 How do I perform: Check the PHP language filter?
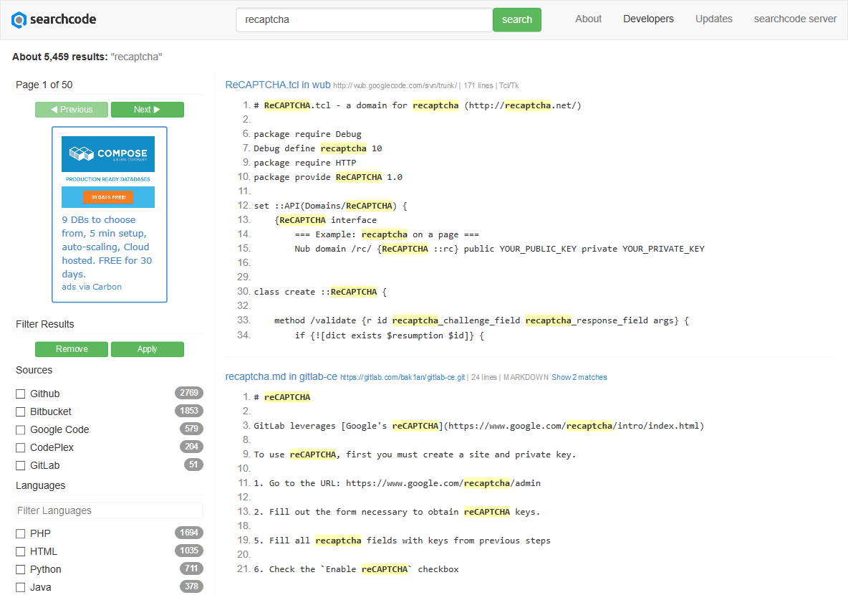(21, 533)
